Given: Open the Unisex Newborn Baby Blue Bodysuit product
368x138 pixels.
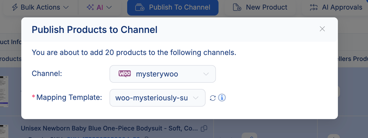Looking at the screenshot, I should pos(109,128).
